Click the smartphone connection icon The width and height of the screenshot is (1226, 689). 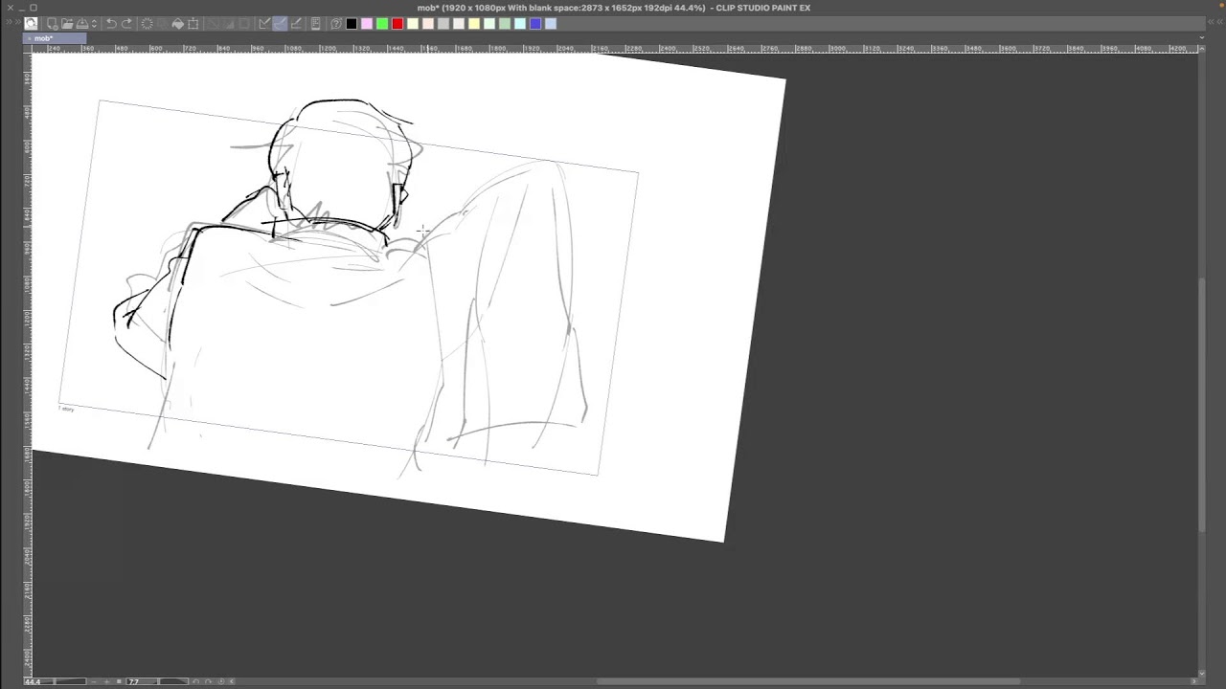[x=315, y=23]
